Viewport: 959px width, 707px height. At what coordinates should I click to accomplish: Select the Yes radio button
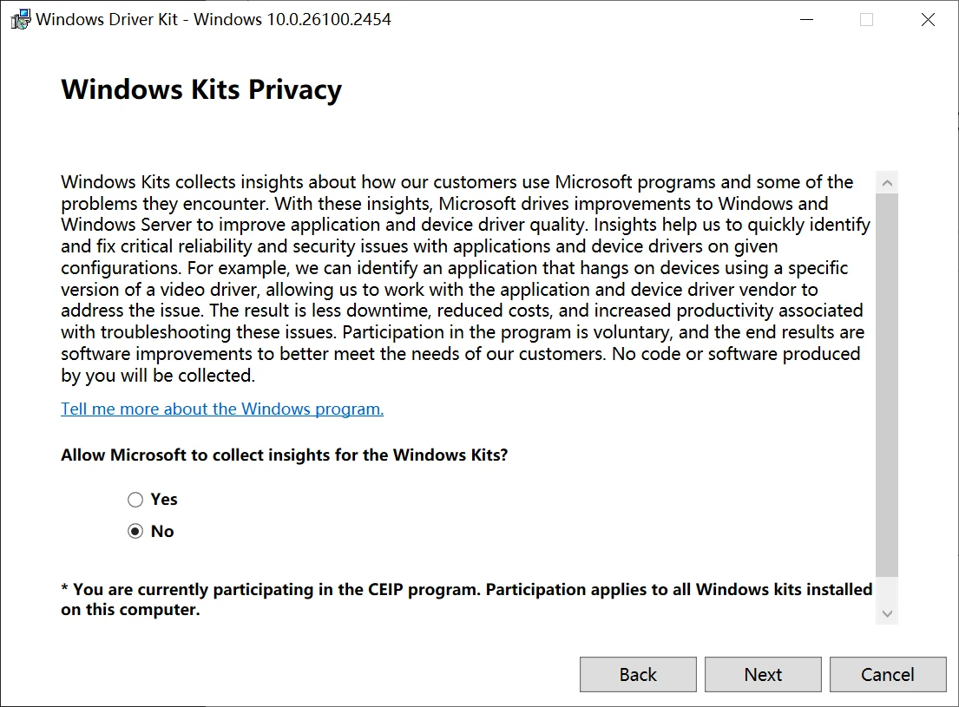[135, 500]
